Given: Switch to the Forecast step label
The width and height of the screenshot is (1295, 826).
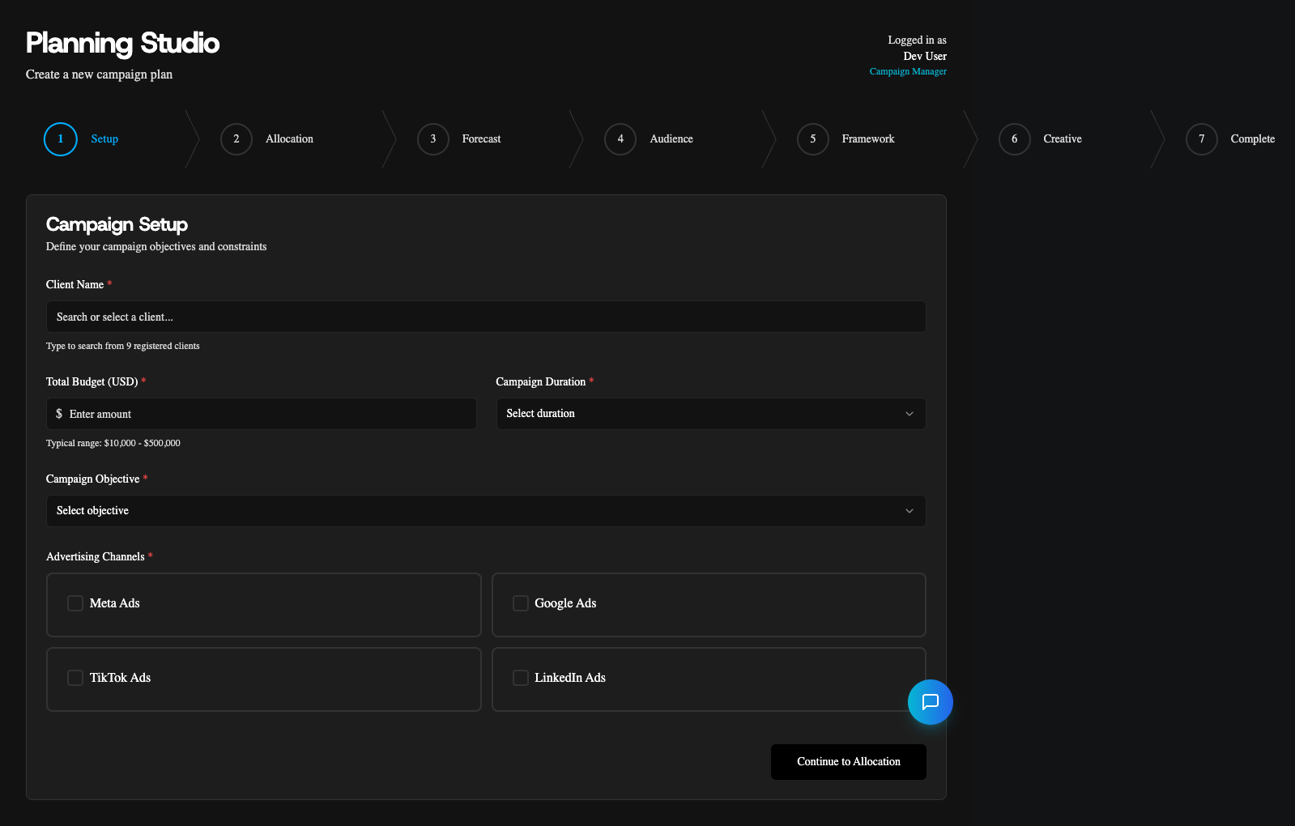Looking at the screenshot, I should click(x=481, y=139).
